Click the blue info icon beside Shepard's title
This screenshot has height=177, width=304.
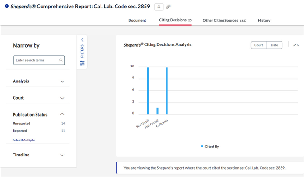pyautogui.click(x=7, y=6)
